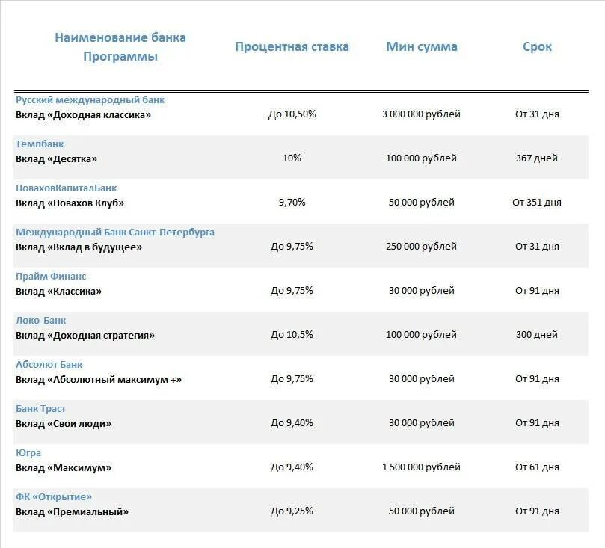Click the 'Мин сумма' column header
This screenshot has width=605, height=548.
pyautogui.click(x=422, y=46)
